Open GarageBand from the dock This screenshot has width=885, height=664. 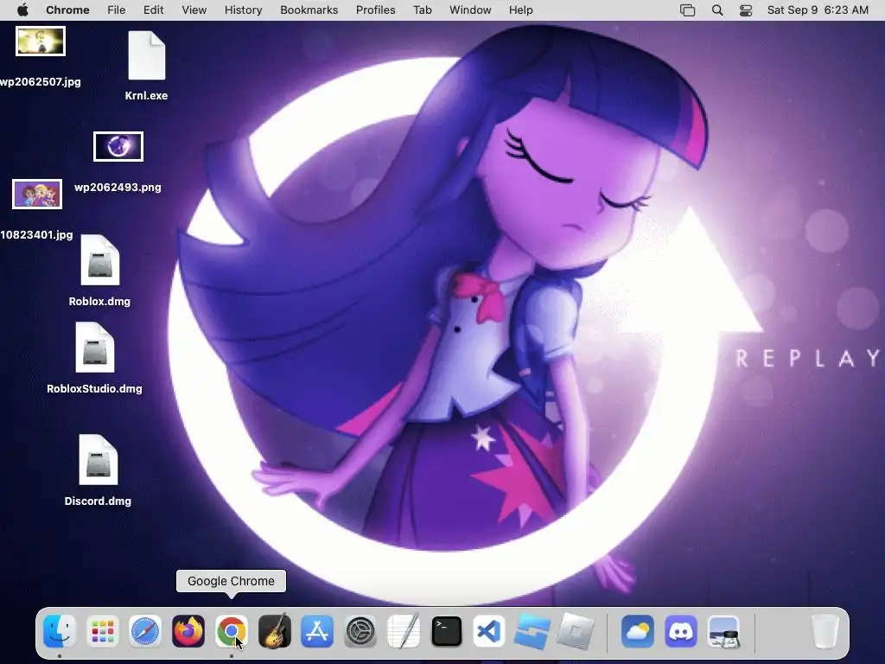pos(274,630)
